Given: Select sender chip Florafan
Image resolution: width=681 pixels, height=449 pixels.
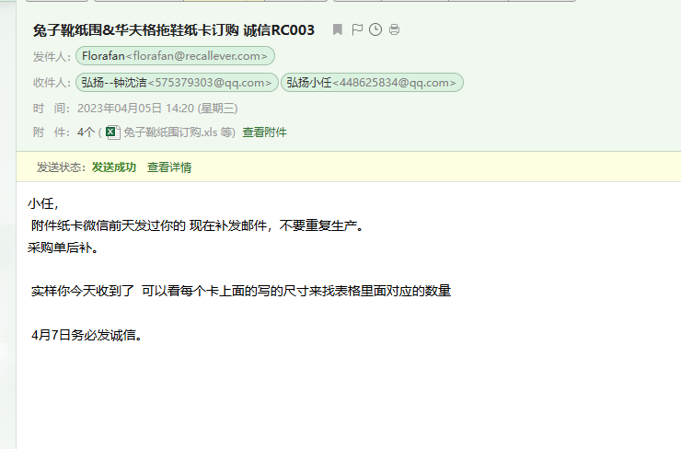Looking at the screenshot, I should click(x=175, y=56).
